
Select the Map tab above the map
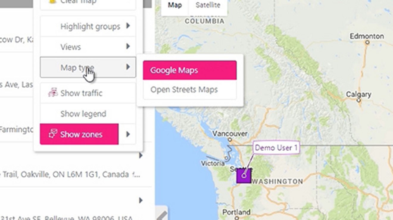coord(174,5)
